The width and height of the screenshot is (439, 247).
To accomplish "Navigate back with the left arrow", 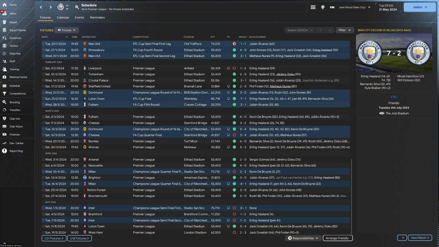I will tap(41, 7).
